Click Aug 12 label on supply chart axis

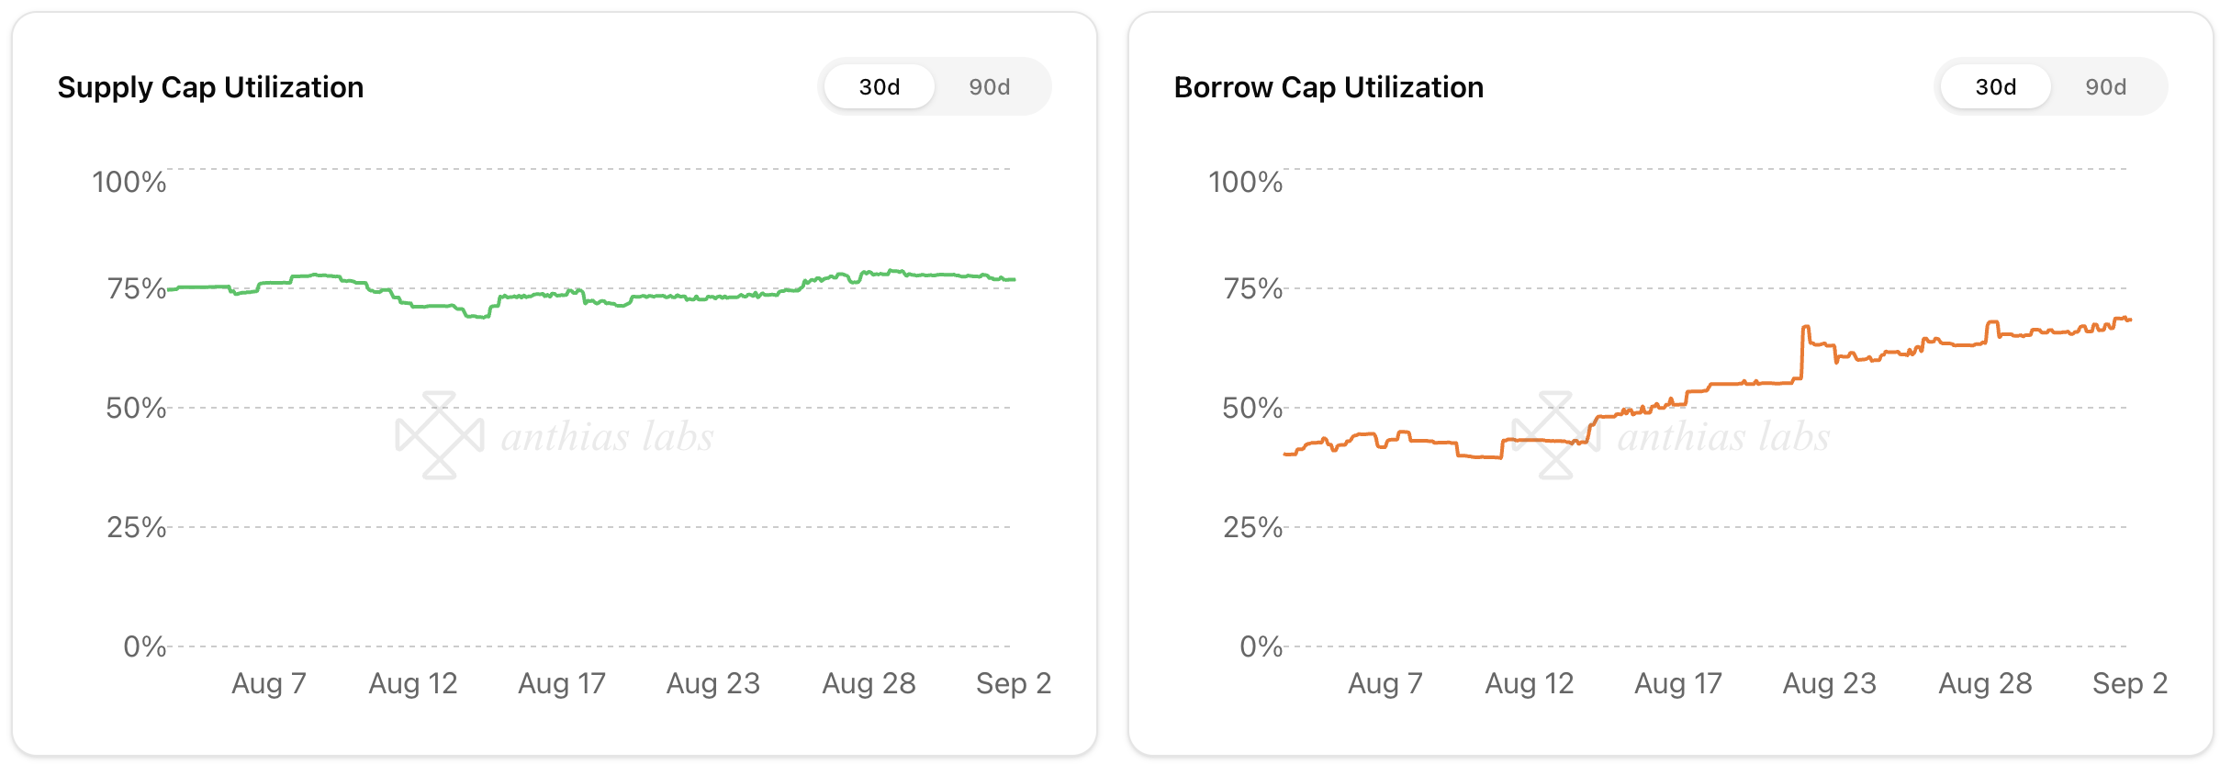(413, 683)
